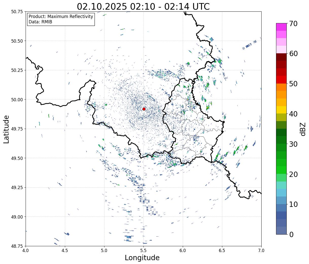The height and width of the screenshot is (264, 309).
Task: Click the cyan colorbar segment above 10
Action: pyautogui.click(x=281, y=193)
